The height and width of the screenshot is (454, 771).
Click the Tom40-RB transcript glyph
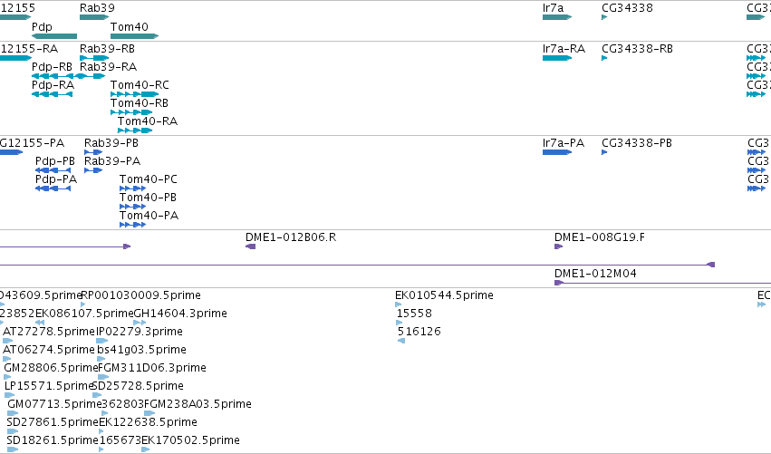tap(131, 112)
